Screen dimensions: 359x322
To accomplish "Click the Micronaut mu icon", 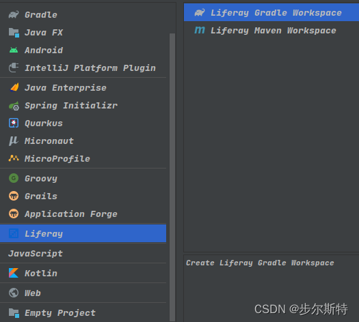I will [13, 141].
